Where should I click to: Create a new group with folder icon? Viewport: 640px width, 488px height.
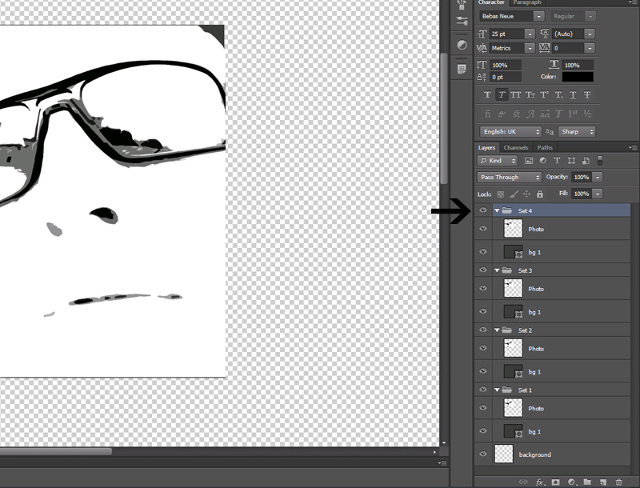click(x=587, y=482)
